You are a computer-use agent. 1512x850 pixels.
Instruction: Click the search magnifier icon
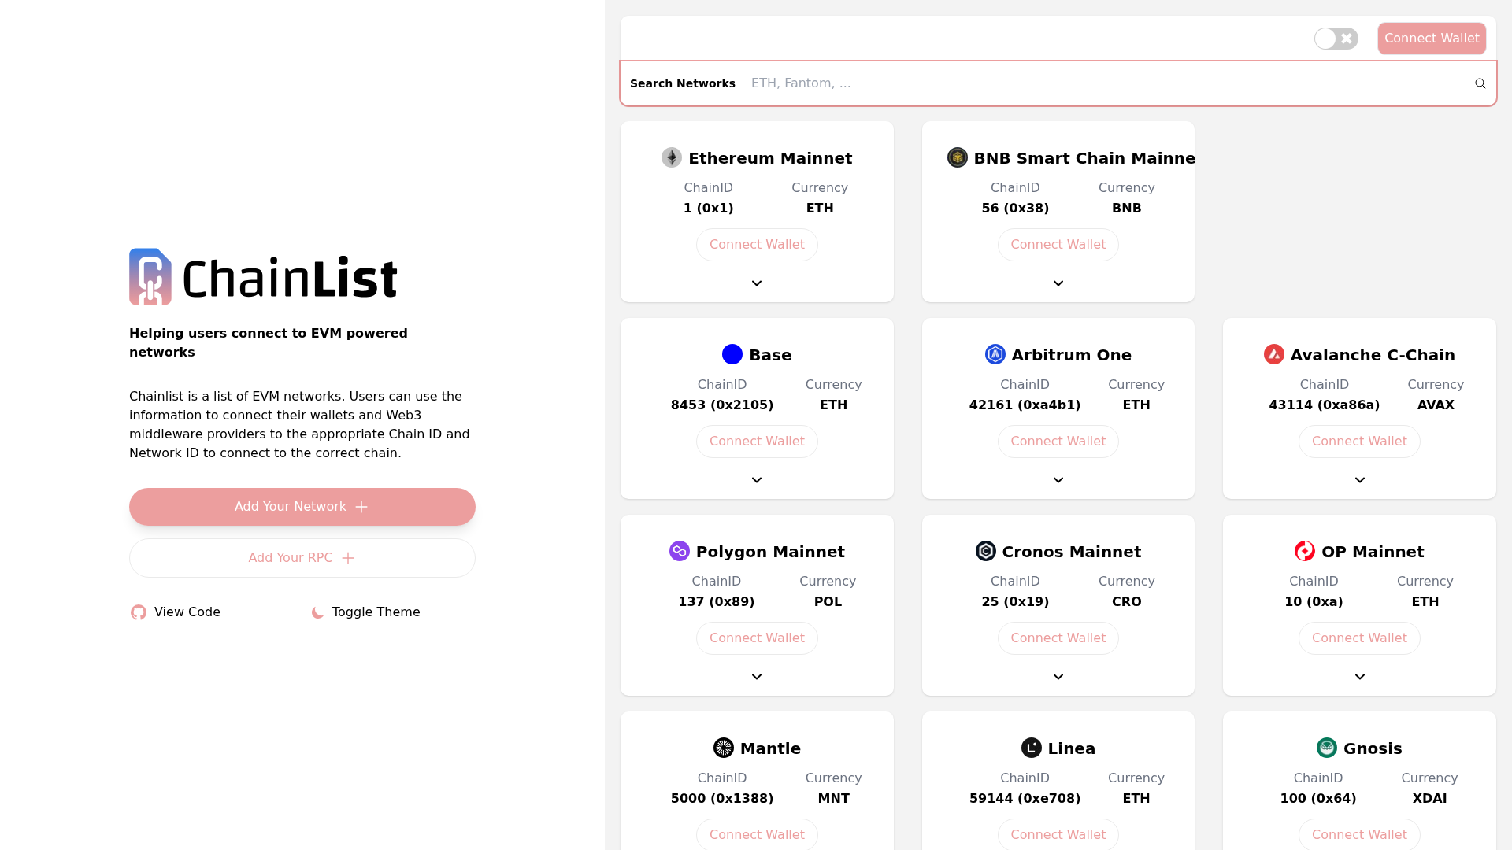(1480, 83)
